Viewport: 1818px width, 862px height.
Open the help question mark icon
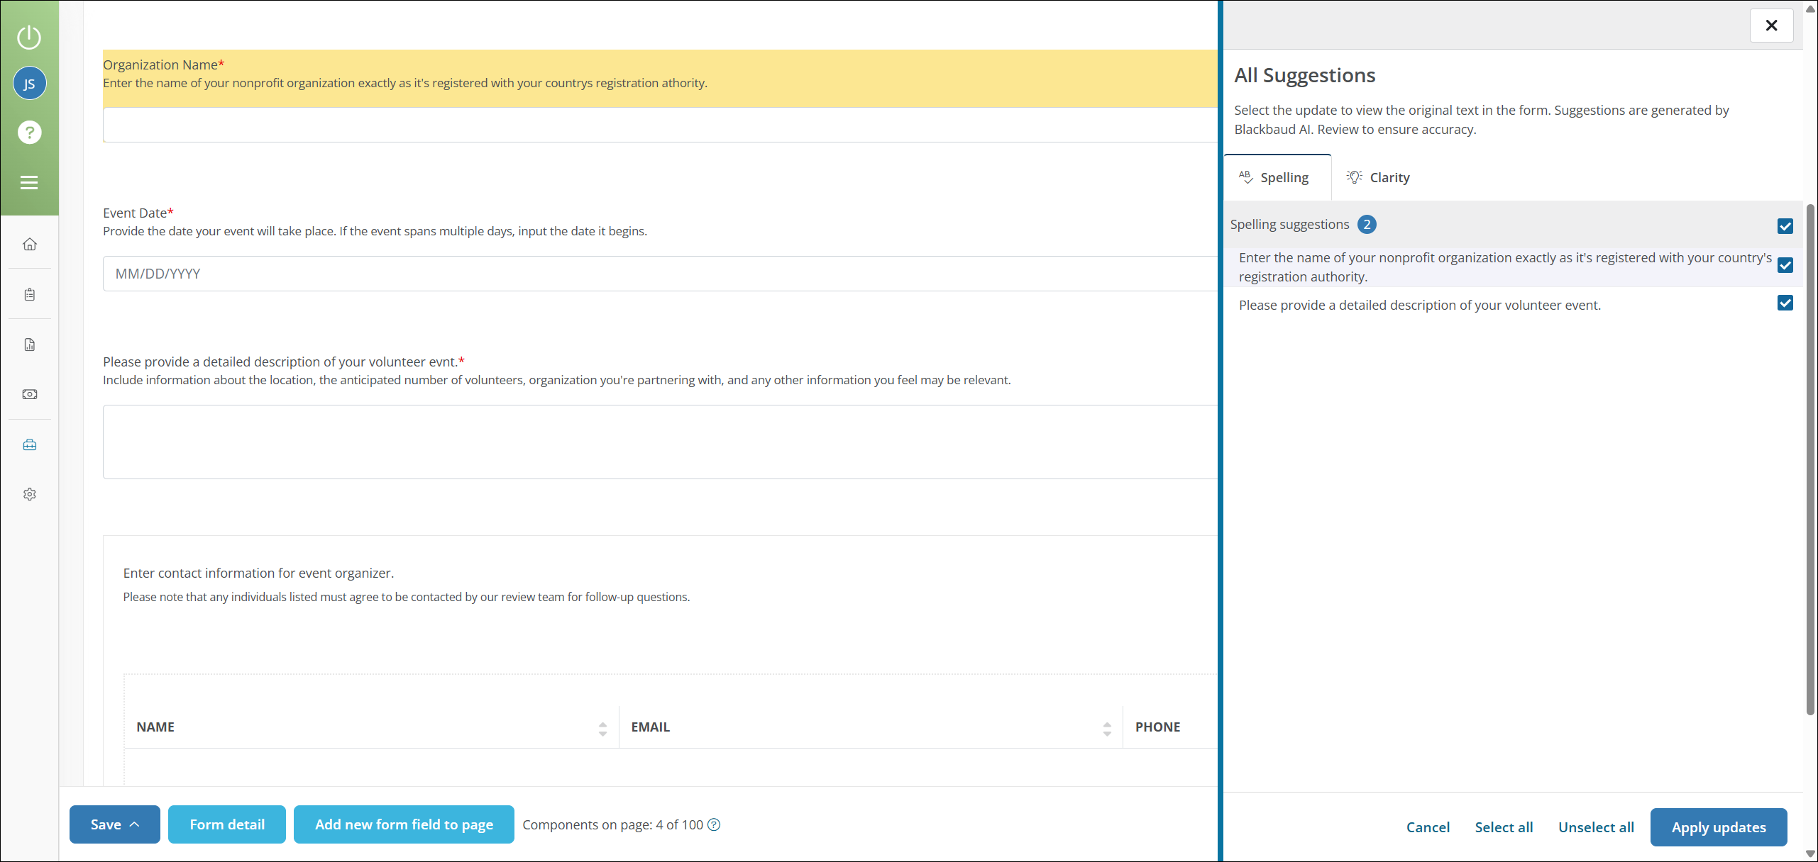tap(29, 133)
